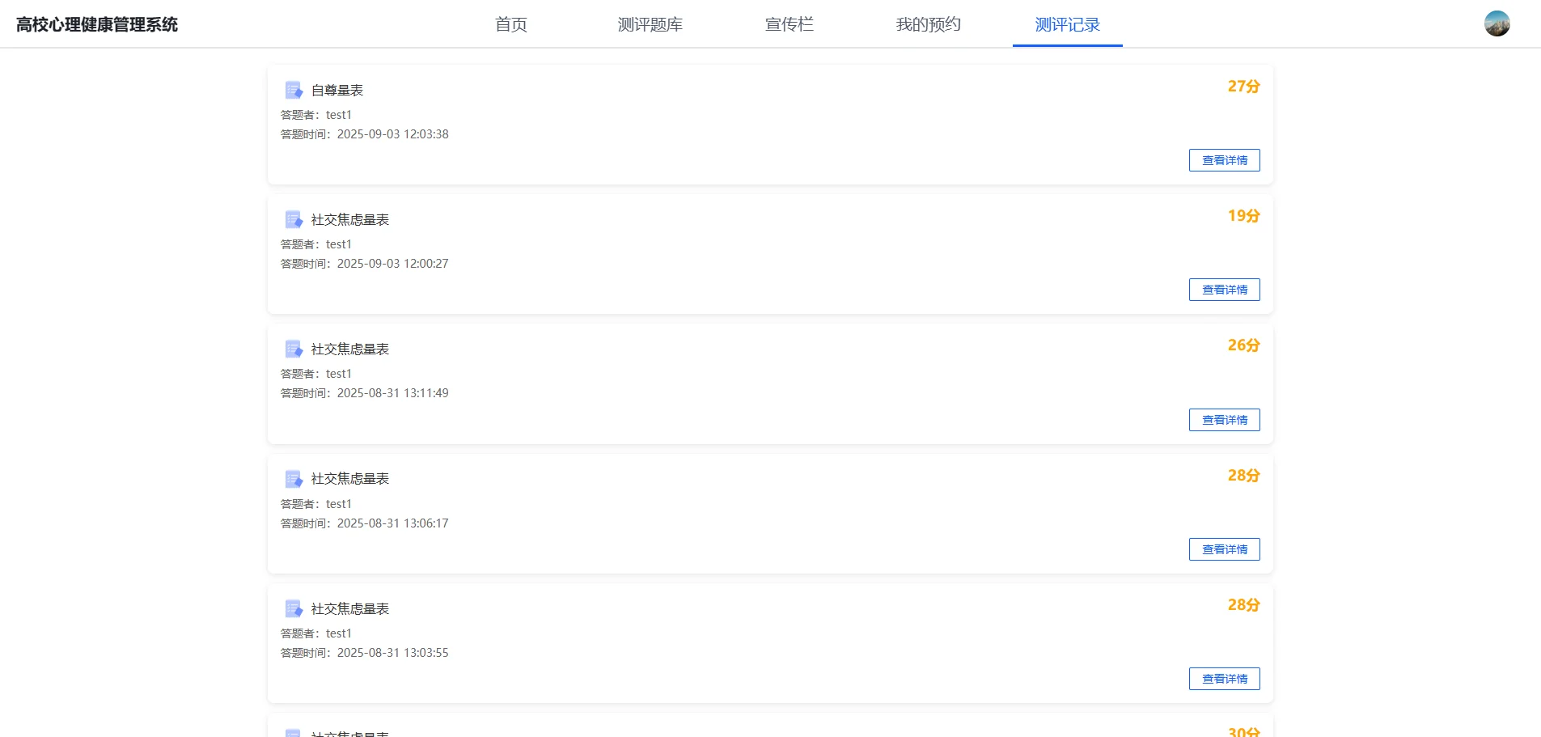This screenshot has width=1541, height=737.
Task: Click the document icon beside first 社交焦虑量表
Action: point(292,218)
